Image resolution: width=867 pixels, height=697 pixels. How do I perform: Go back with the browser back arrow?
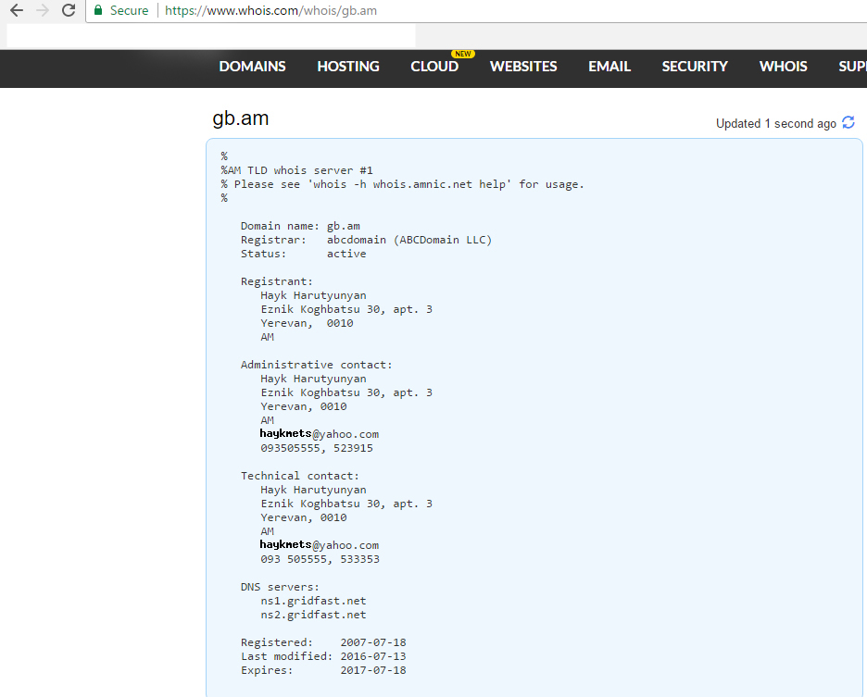coord(17,10)
